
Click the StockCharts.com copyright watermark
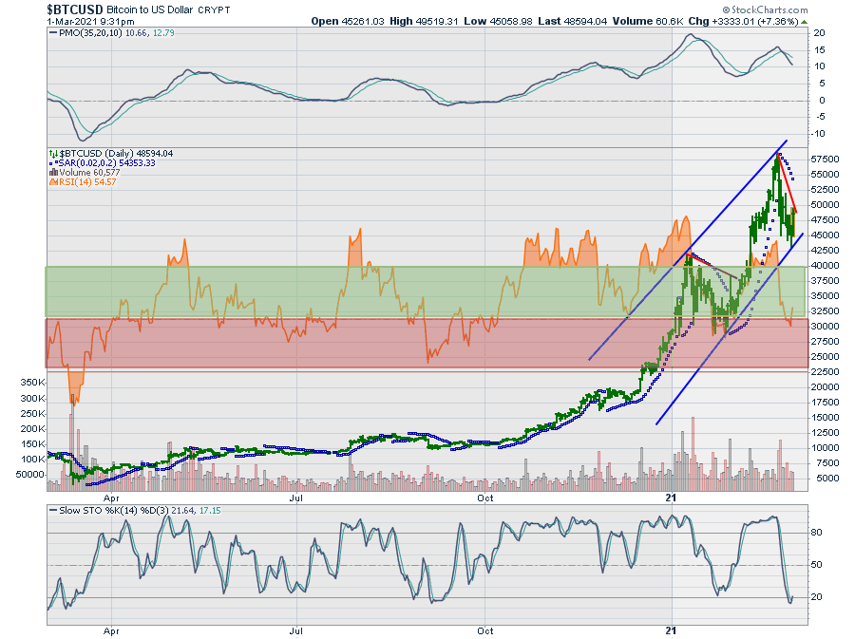click(x=771, y=8)
